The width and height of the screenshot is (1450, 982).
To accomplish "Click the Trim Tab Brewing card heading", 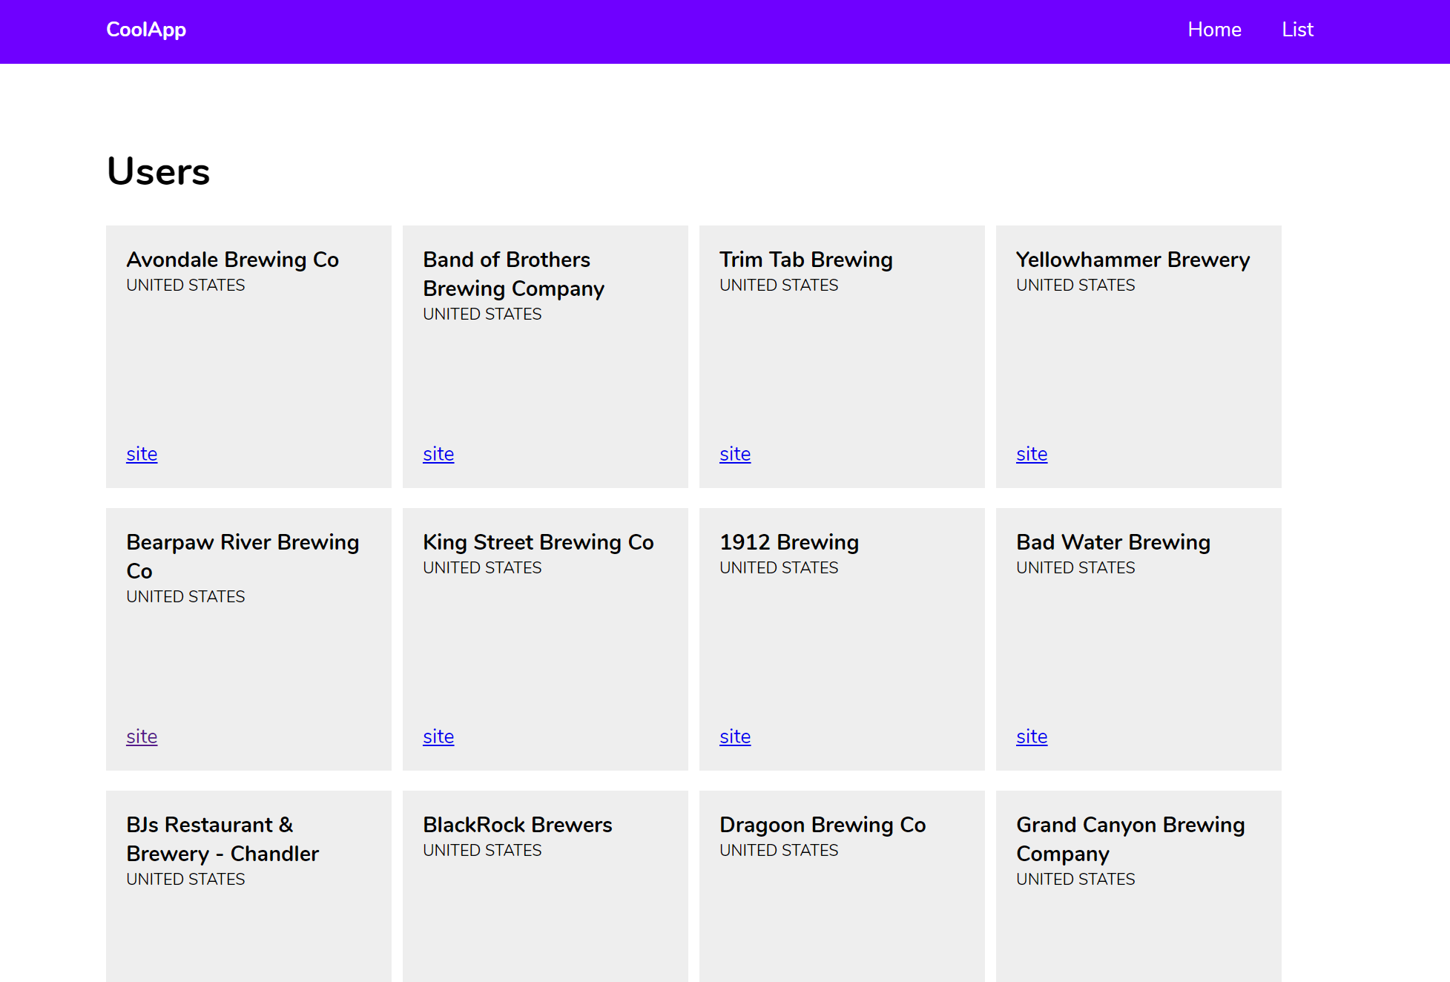I will (806, 260).
